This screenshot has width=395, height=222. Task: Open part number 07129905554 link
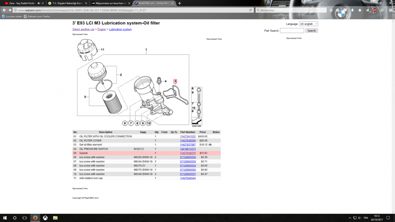(x=188, y=166)
